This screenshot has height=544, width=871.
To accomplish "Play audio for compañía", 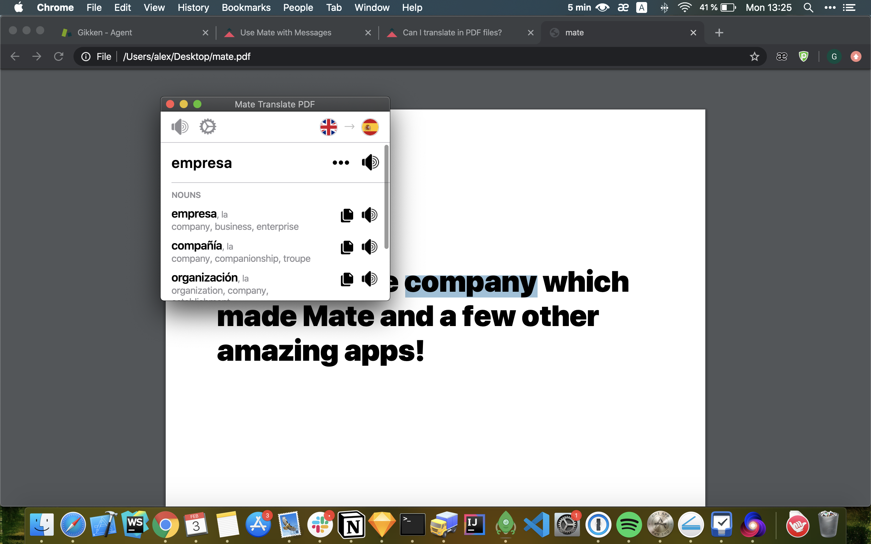I will pos(369,247).
